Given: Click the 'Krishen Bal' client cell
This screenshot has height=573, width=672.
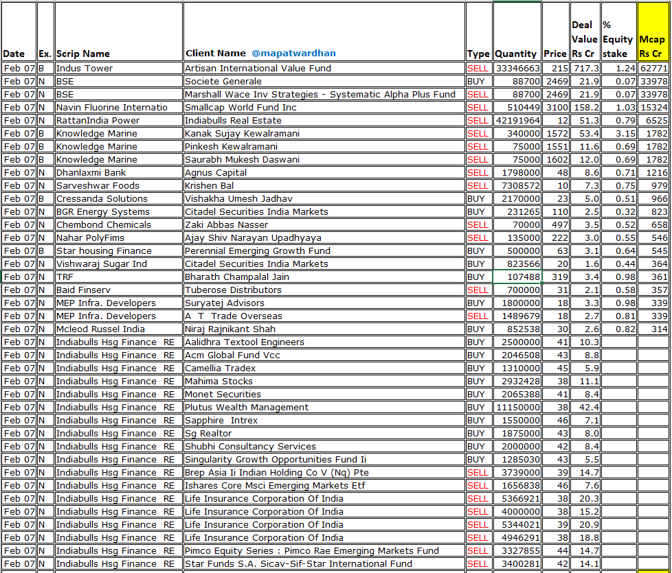Looking at the screenshot, I should (324, 186).
